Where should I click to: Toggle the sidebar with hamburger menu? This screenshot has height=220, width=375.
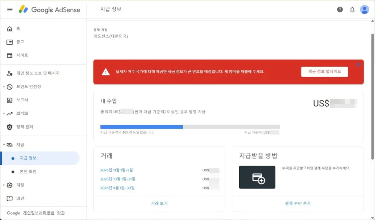click(x=10, y=10)
